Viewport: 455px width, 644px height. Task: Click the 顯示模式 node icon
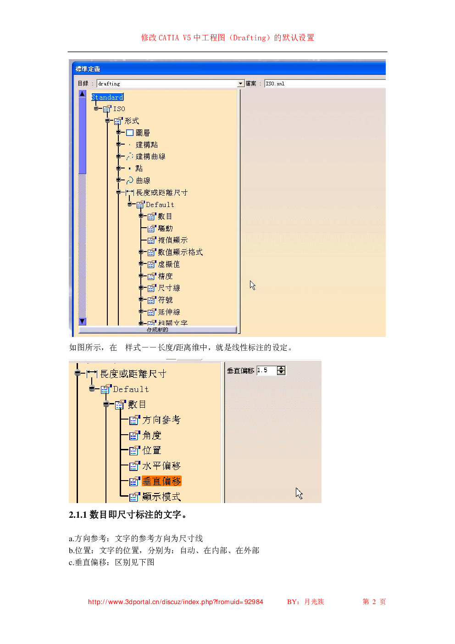point(134,497)
